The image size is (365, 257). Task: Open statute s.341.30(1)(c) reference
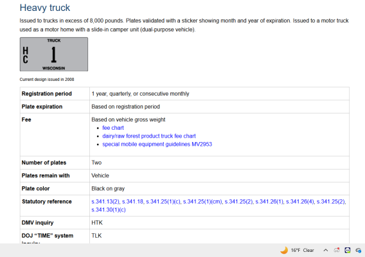pyautogui.click(x=109, y=209)
